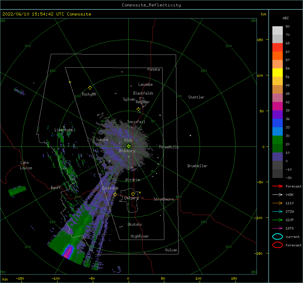The width and height of the screenshot is (303, 283).
Task: Click the white 04DK arrow icon
Action: (277, 195)
